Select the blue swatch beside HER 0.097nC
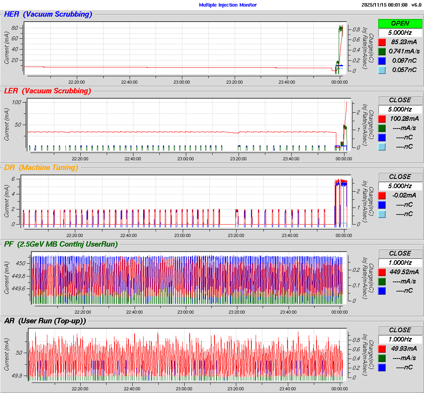 [x=382, y=61]
